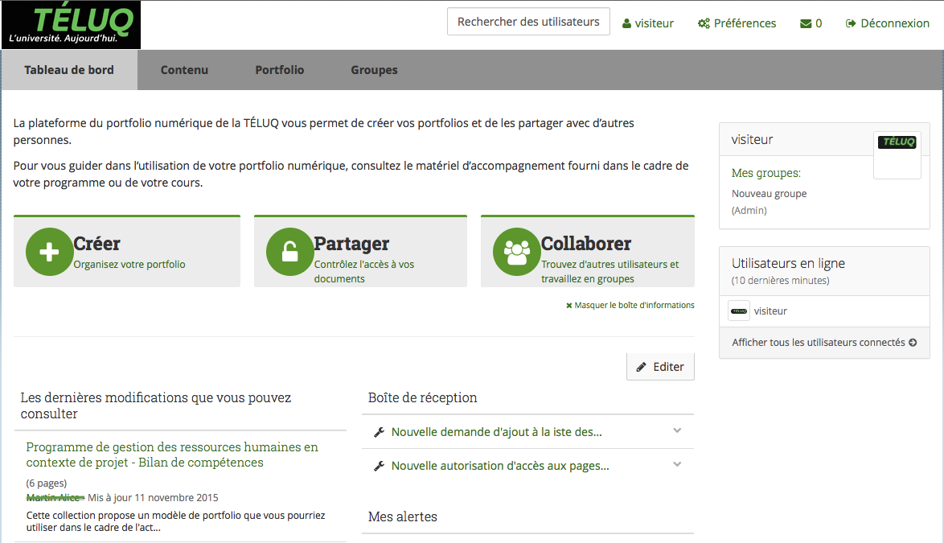The height and width of the screenshot is (543, 944).
Task: Open Afficher tous les utilisateurs connectés
Action: click(823, 343)
